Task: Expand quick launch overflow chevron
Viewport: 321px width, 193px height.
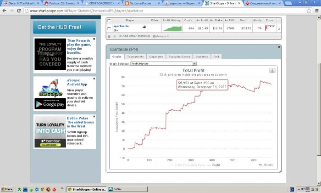Action: (62, 188)
